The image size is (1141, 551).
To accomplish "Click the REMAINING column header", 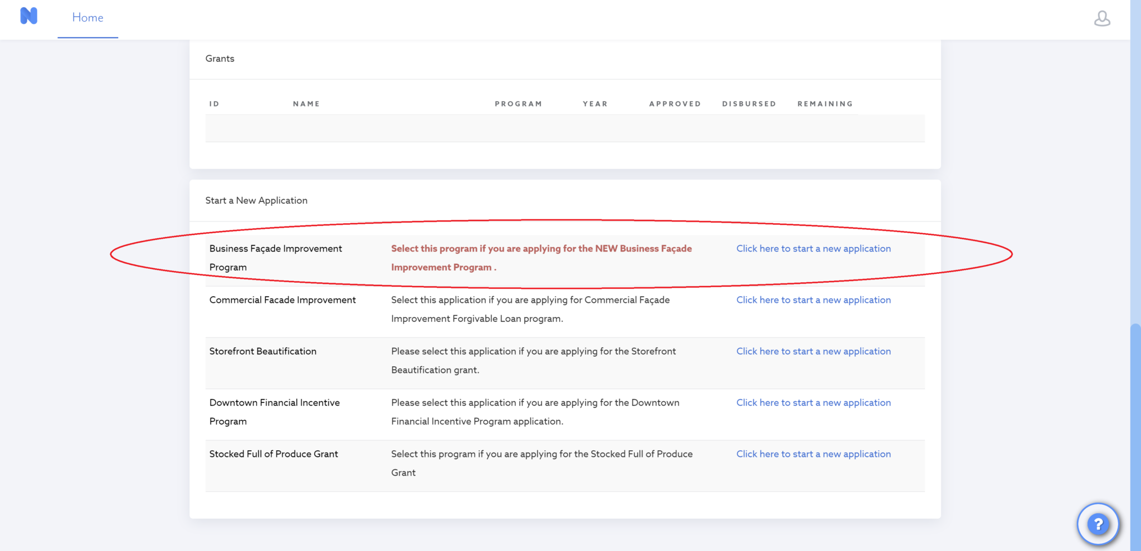I will 825,104.
